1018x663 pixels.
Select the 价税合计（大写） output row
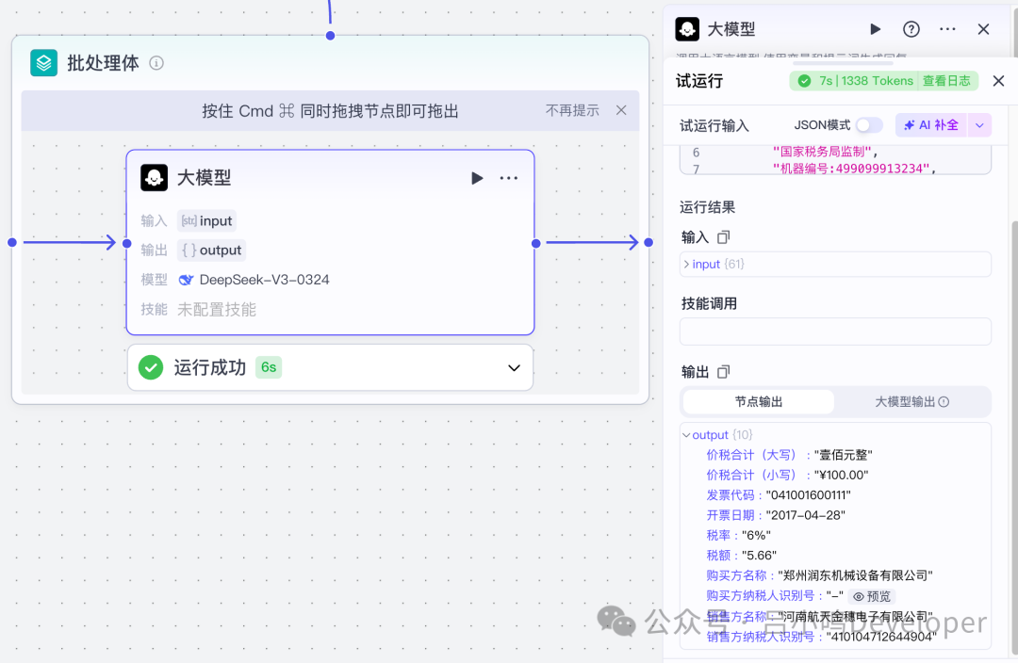coord(789,455)
